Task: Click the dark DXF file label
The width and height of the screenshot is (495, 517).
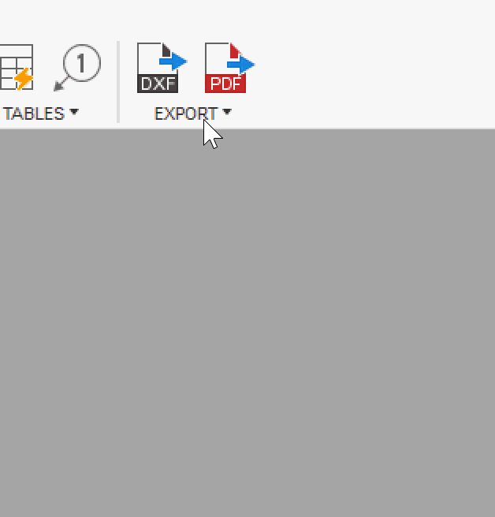Action: coord(158,84)
